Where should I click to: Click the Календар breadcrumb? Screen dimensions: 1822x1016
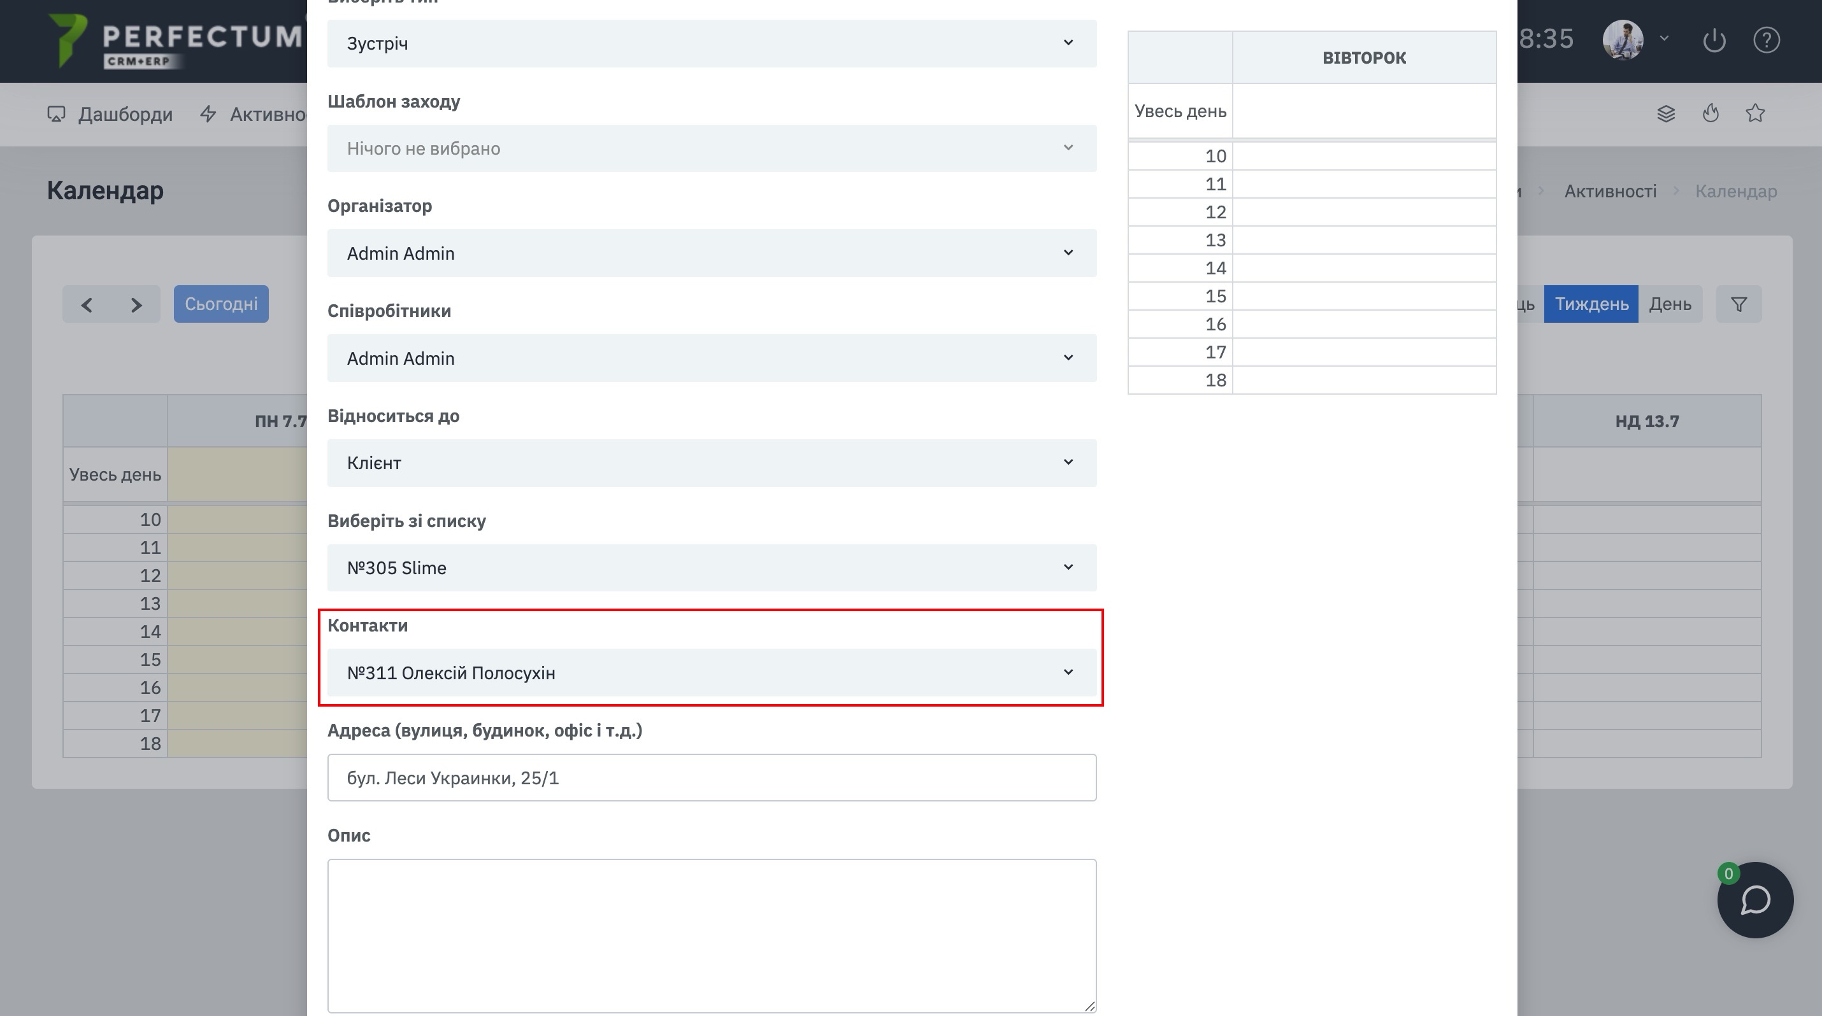click(x=1736, y=192)
